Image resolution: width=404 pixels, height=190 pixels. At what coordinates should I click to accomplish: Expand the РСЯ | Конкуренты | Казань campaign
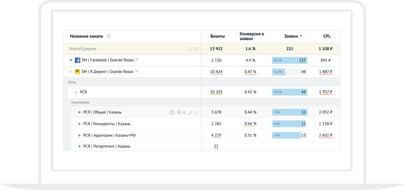click(79, 124)
